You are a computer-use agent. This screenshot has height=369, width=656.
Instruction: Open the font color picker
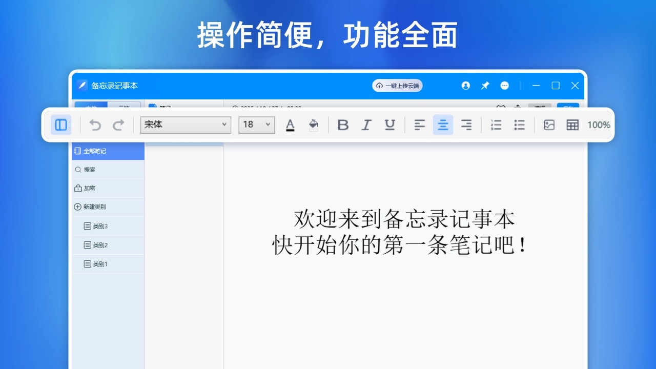pos(290,125)
